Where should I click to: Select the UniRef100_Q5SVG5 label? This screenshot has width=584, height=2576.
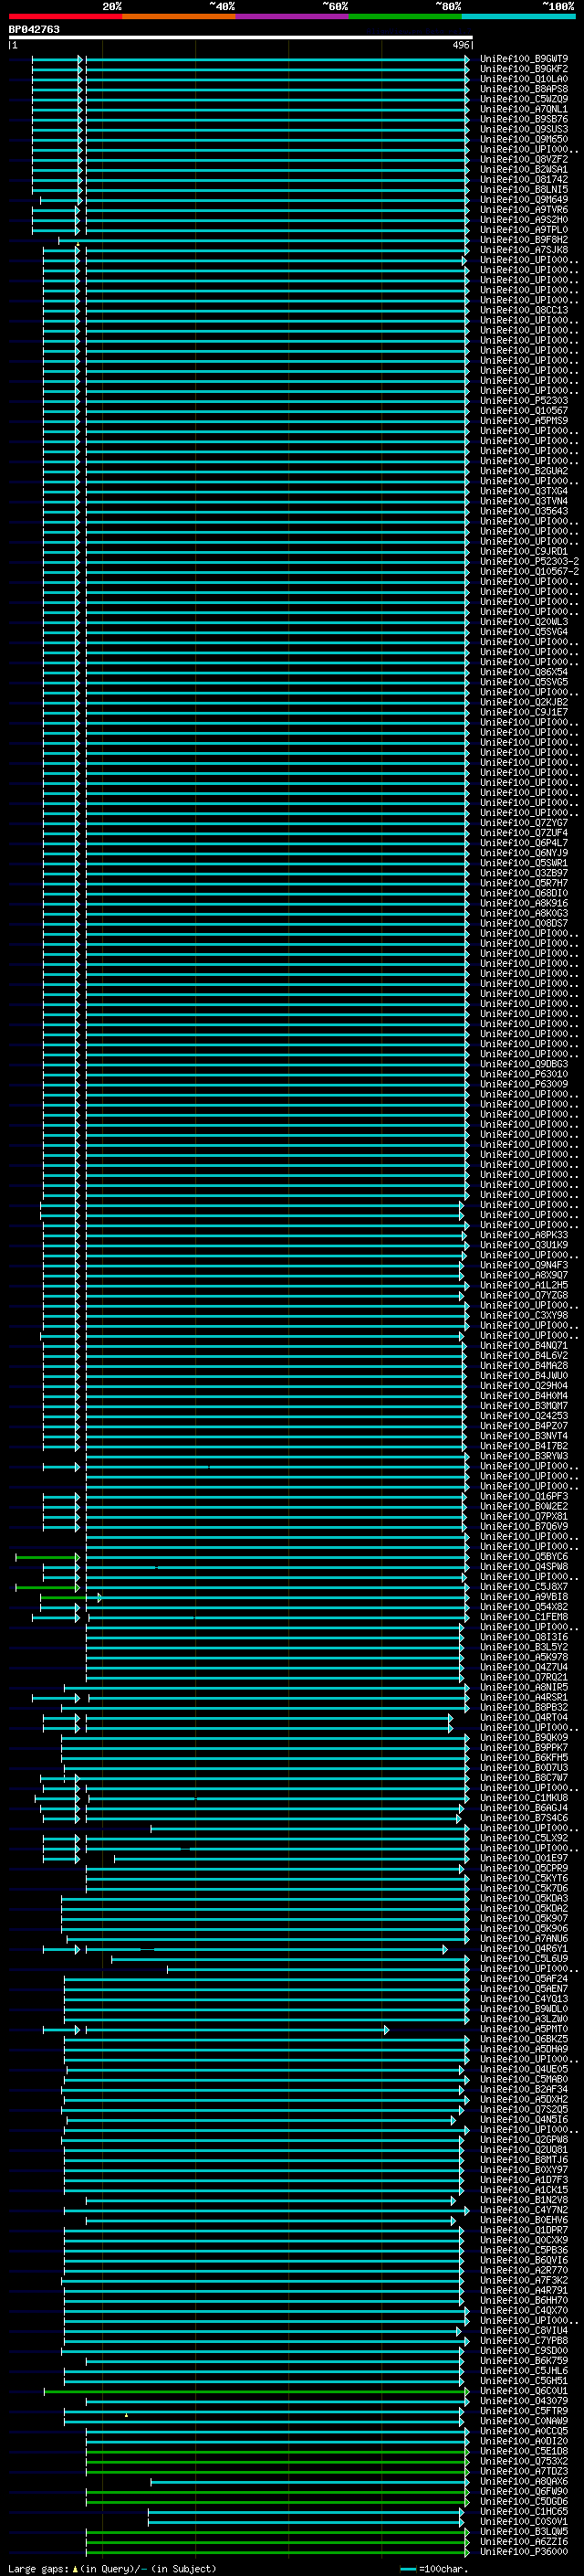(x=523, y=682)
